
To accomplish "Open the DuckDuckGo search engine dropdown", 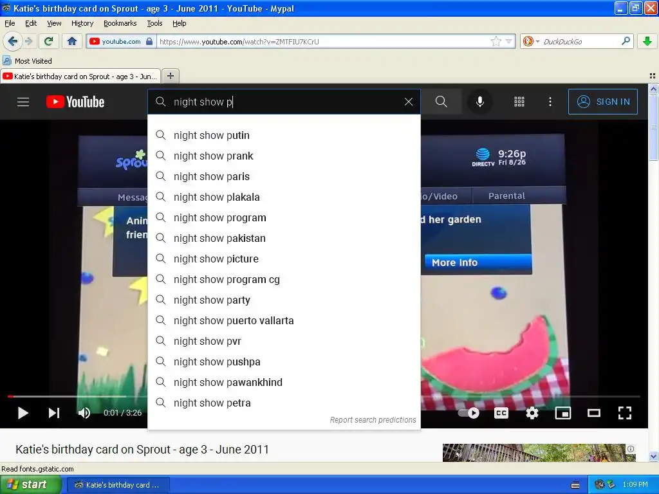I will click(531, 41).
